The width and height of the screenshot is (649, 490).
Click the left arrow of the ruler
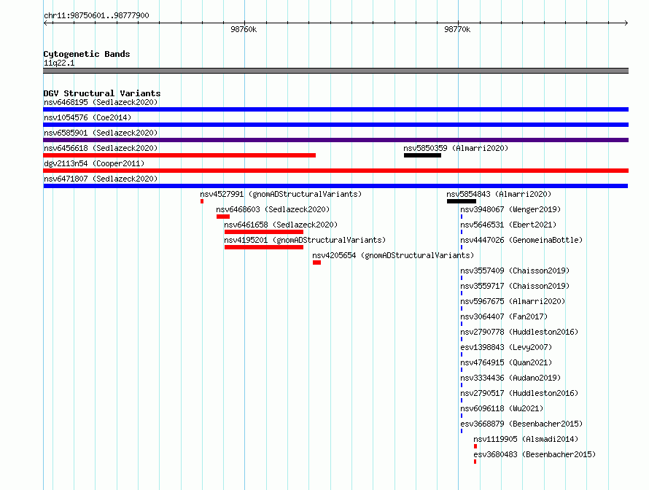[x=46, y=23]
